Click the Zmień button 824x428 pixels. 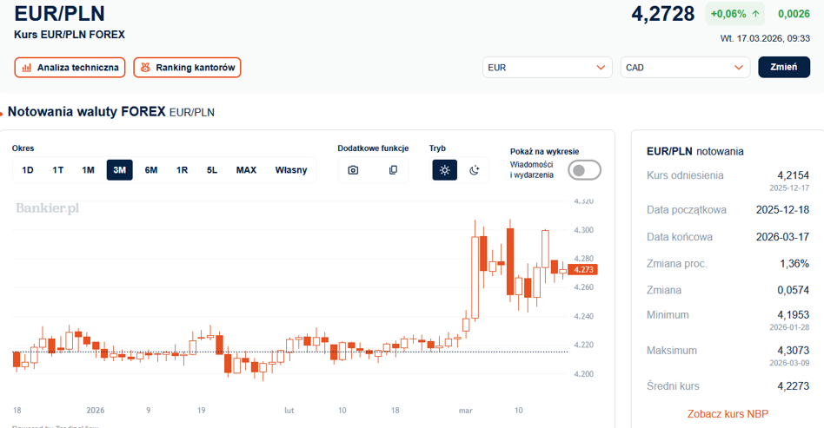(783, 67)
